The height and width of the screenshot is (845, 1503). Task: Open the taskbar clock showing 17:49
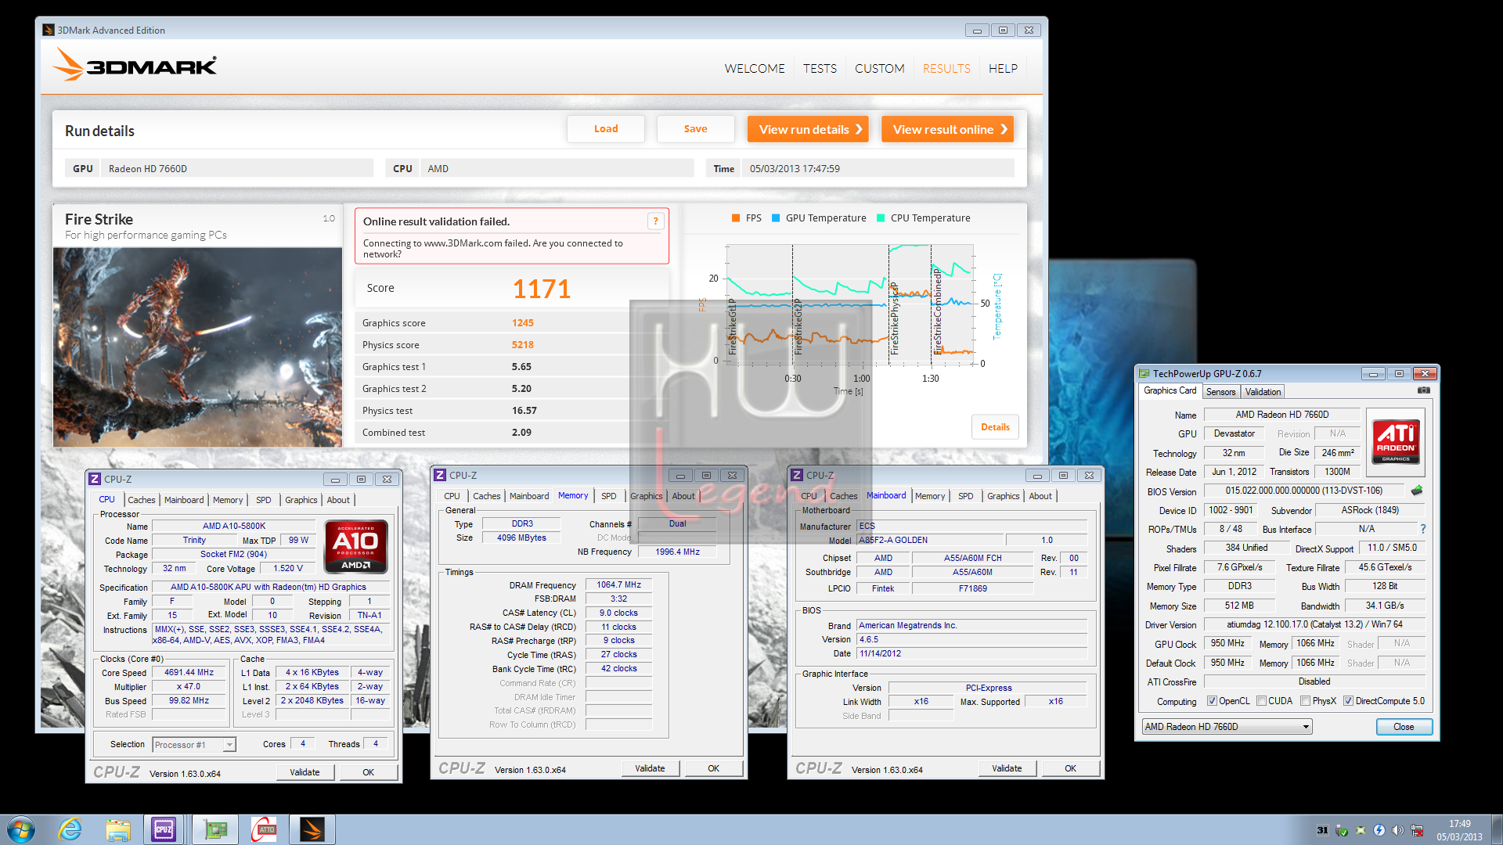[x=1459, y=830]
